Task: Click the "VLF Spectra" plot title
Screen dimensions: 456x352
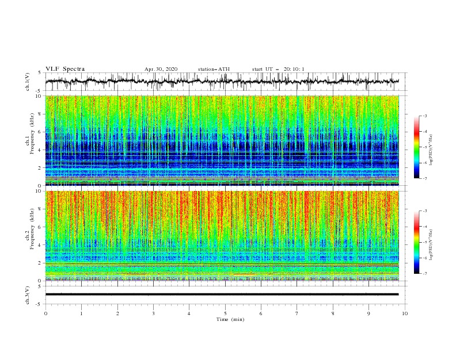Action: tap(65, 69)
